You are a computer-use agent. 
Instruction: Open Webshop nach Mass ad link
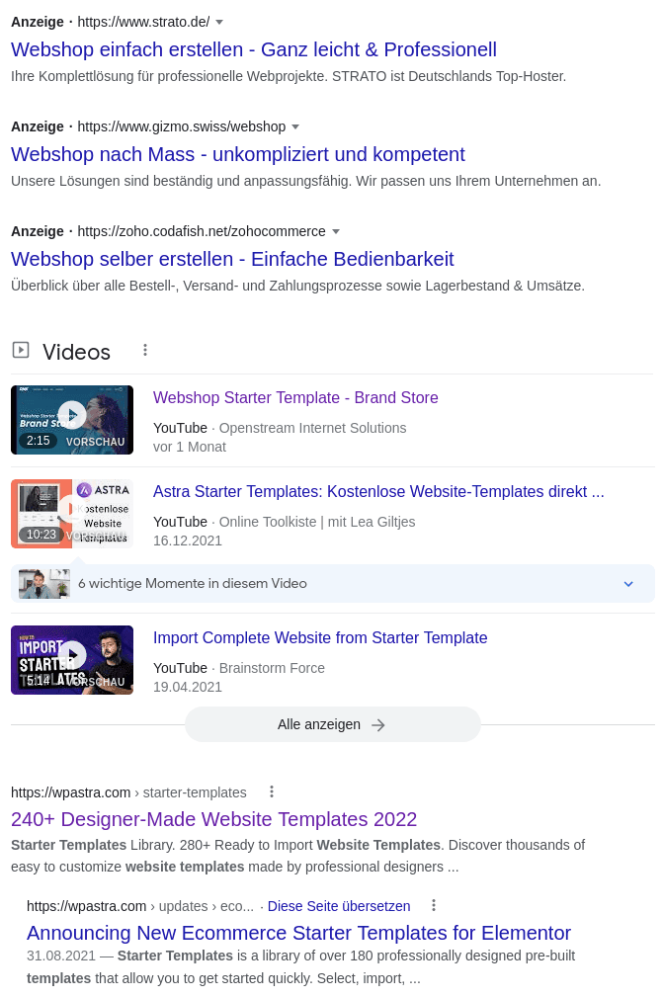click(238, 154)
